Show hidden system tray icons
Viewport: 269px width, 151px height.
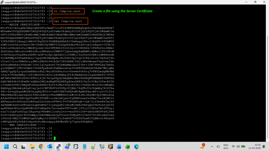pyautogui.click(x=212, y=147)
